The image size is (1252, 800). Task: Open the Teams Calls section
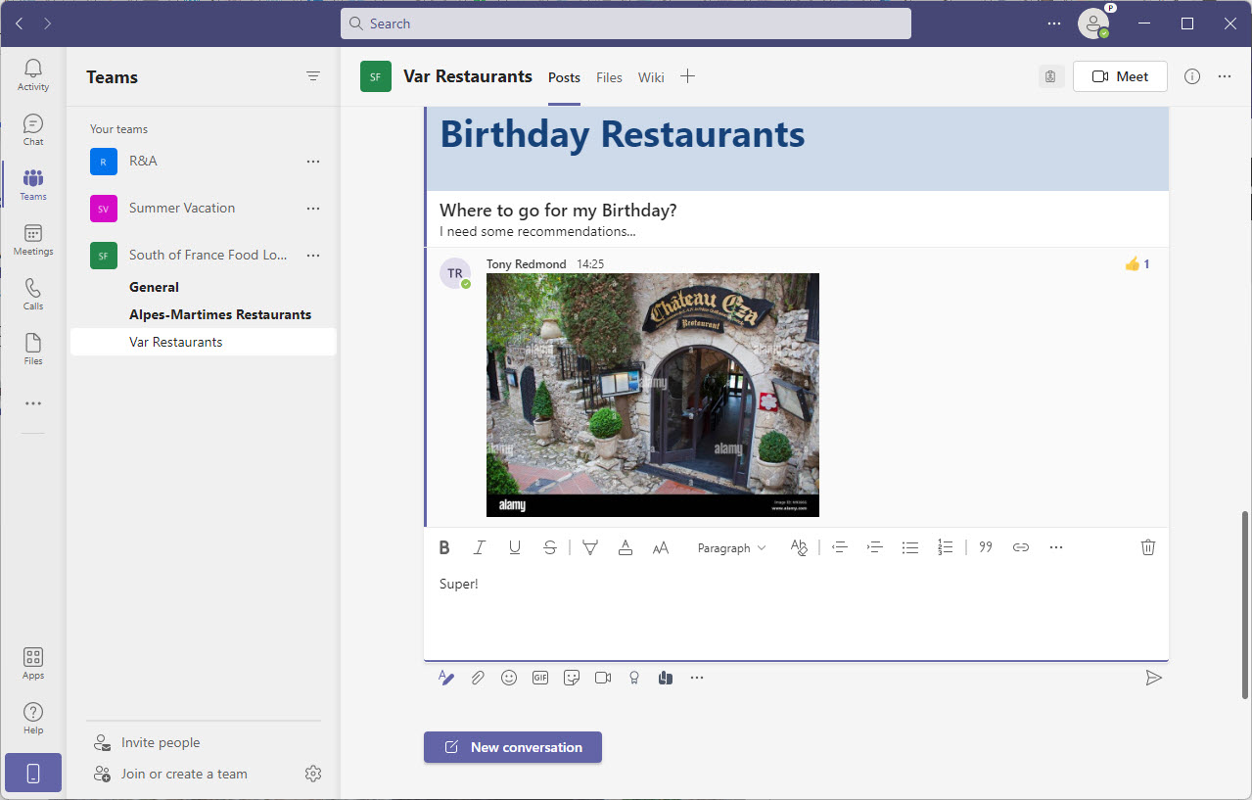pyautogui.click(x=32, y=291)
